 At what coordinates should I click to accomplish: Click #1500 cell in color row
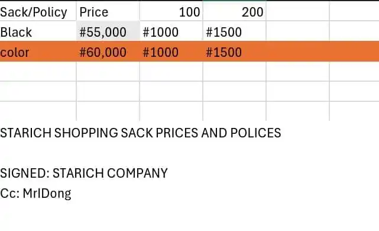tap(235, 51)
